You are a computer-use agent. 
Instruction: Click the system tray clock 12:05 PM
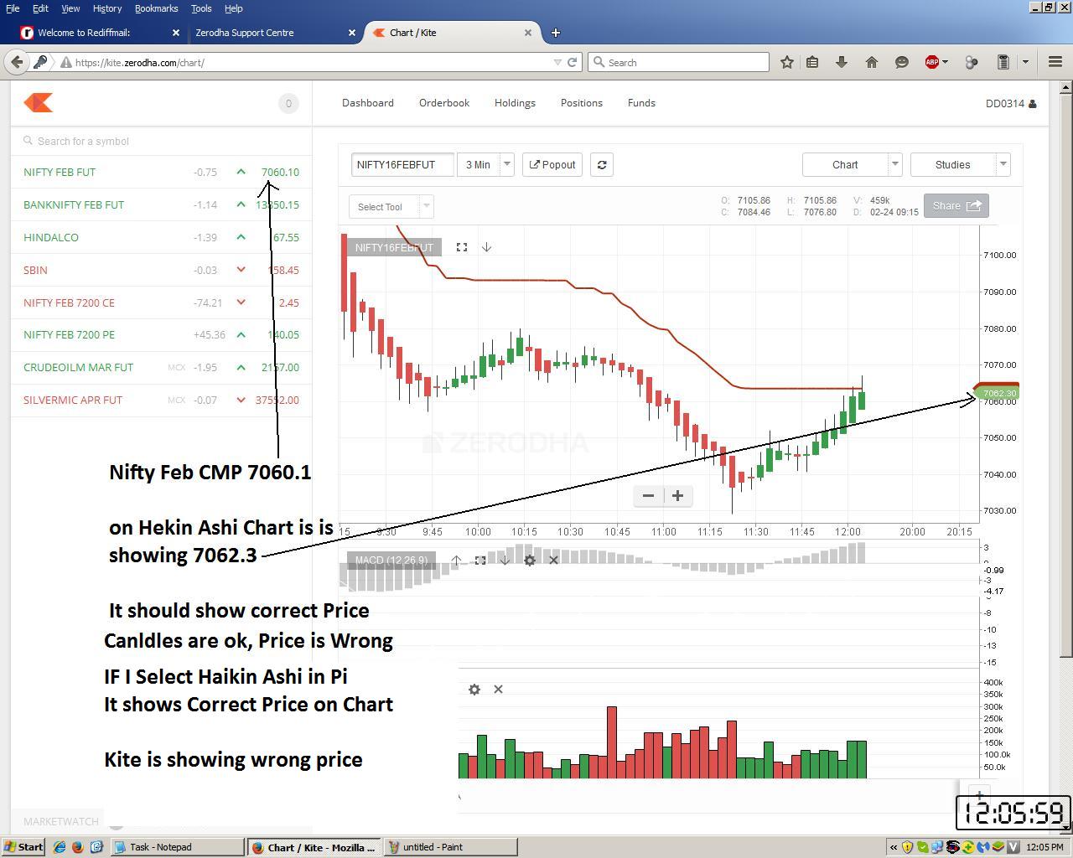tap(1044, 847)
